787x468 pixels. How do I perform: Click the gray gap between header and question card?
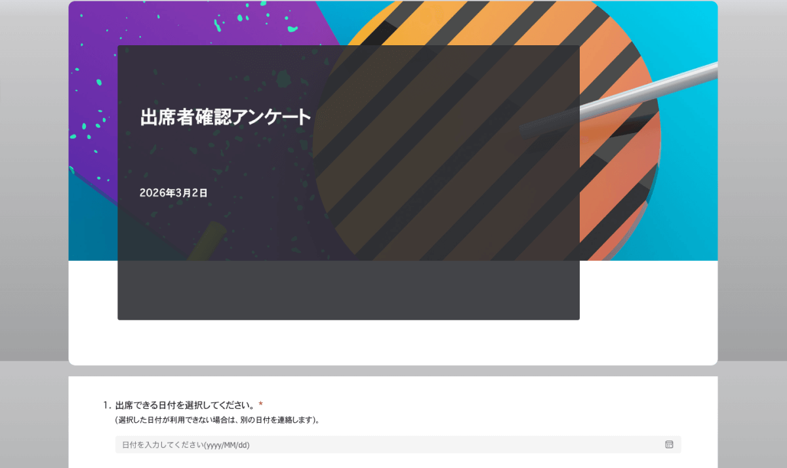393,371
